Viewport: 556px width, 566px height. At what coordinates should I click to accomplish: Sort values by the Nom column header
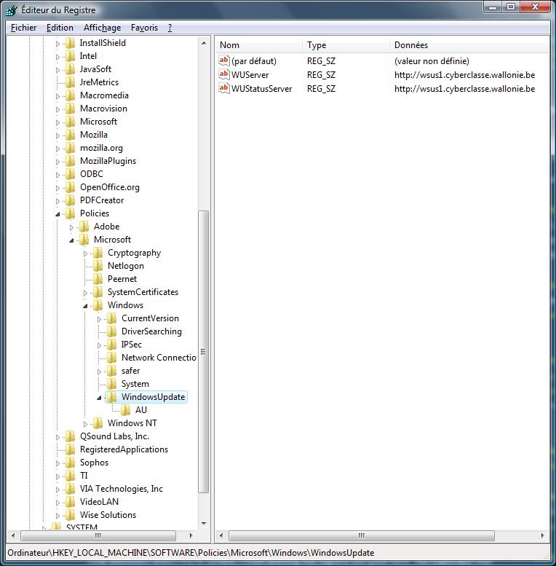coord(259,44)
